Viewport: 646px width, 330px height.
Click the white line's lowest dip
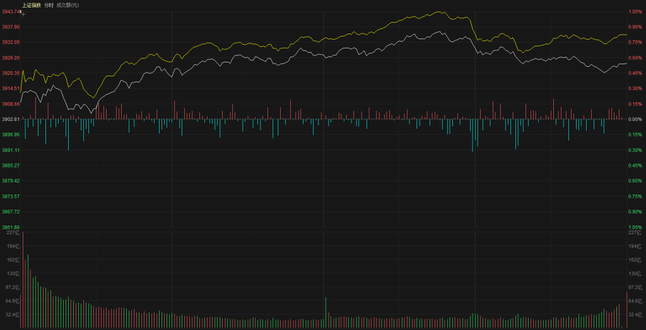[x=92, y=113]
